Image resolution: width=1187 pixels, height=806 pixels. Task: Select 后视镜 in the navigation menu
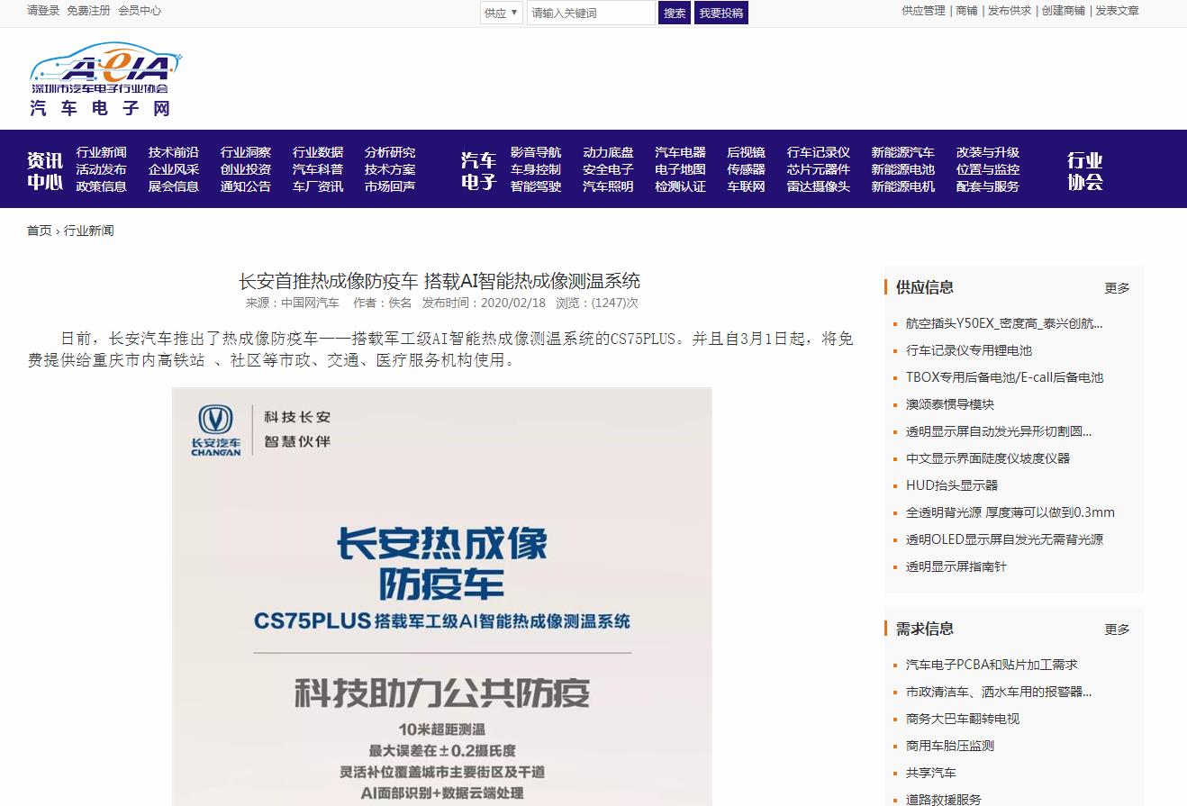tap(747, 152)
